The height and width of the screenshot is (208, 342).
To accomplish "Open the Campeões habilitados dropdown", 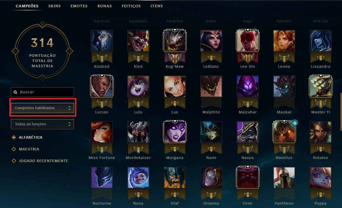I will [42, 108].
